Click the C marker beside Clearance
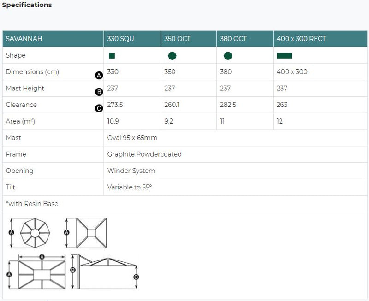The width and height of the screenshot is (369, 301). (x=99, y=108)
